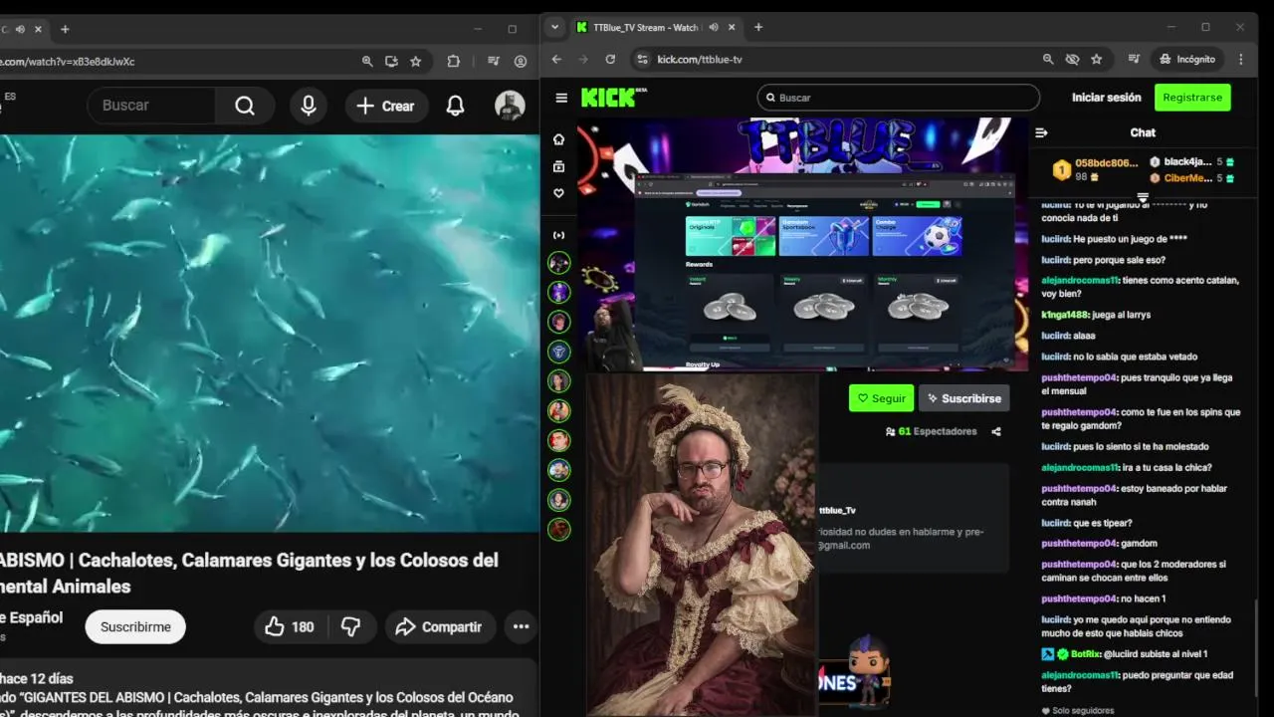Click the Incógnito indicator button
This screenshot has width=1274, height=717.
1186,59
